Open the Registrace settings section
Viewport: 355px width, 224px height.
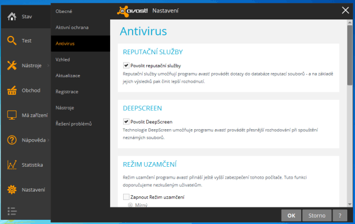[80, 91]
